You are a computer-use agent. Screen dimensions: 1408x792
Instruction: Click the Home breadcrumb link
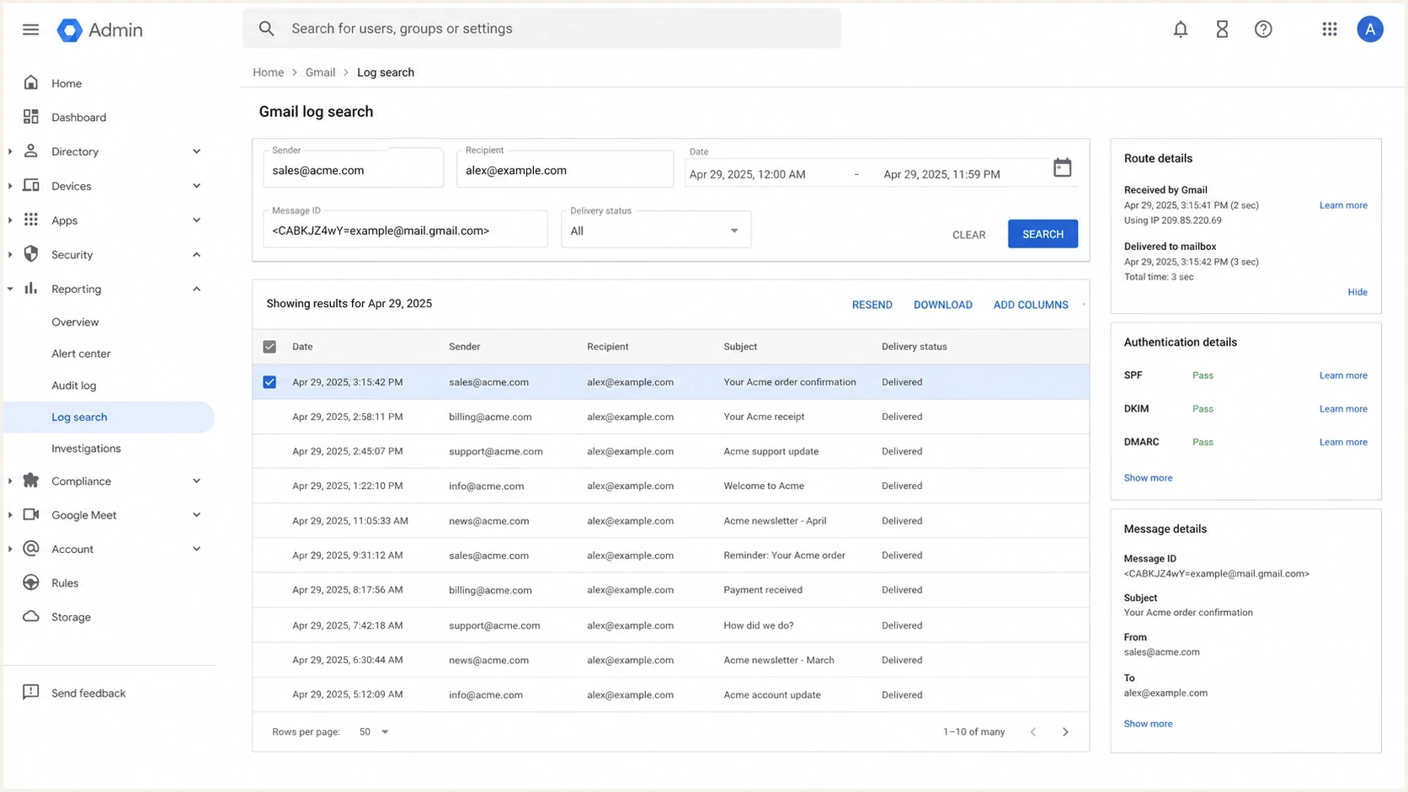(268, 72)
